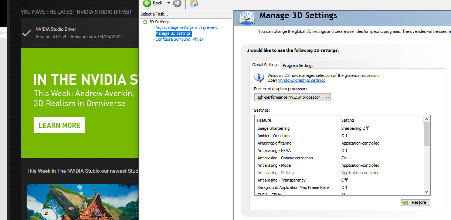Select the Anisotropic filtering row
The image size is (451, 220).
click(339, 143)
